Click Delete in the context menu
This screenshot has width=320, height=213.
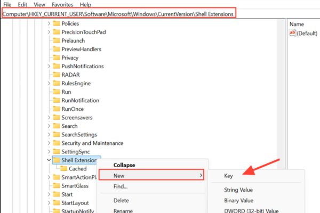click(x=122, y=200)
